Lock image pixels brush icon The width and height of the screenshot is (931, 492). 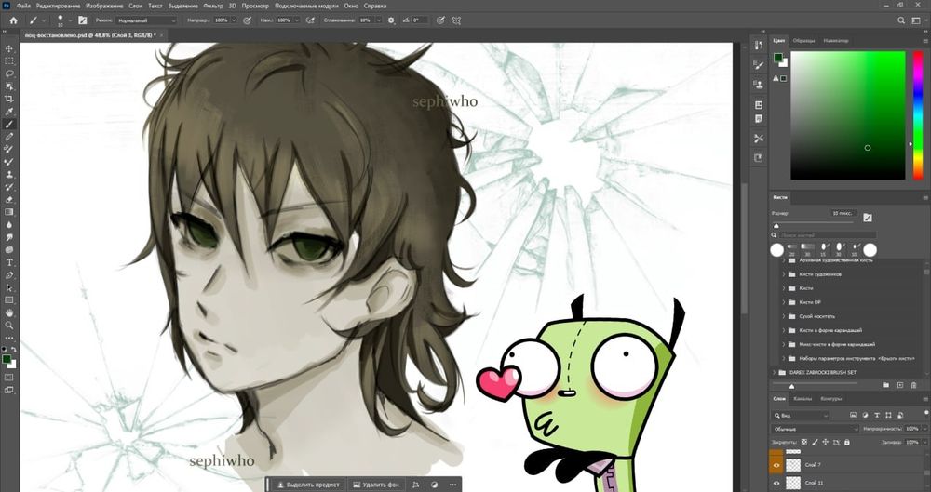point(816,442)
